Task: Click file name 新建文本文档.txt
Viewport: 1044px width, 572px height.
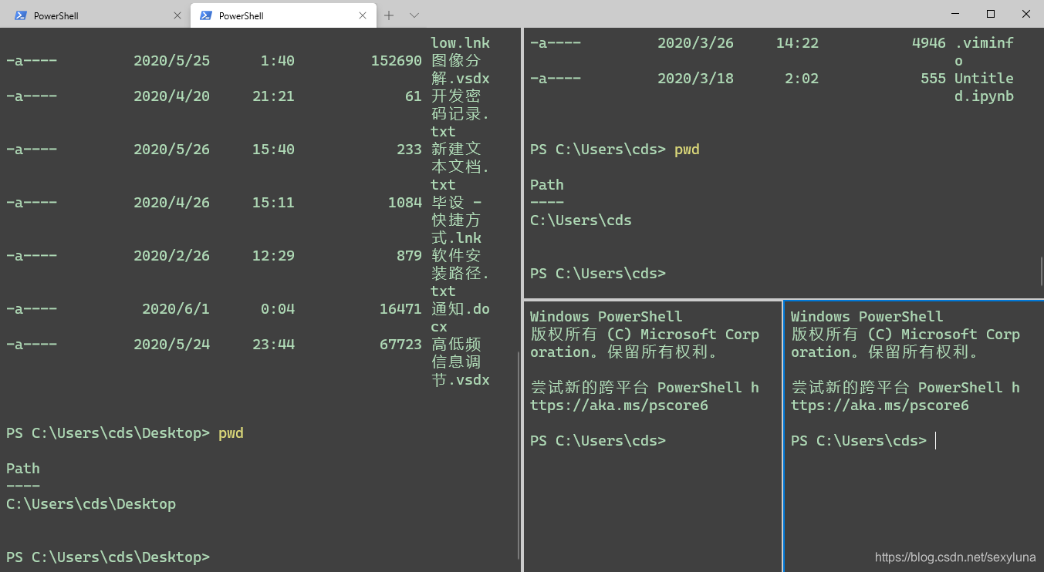Action: point(461,167)
